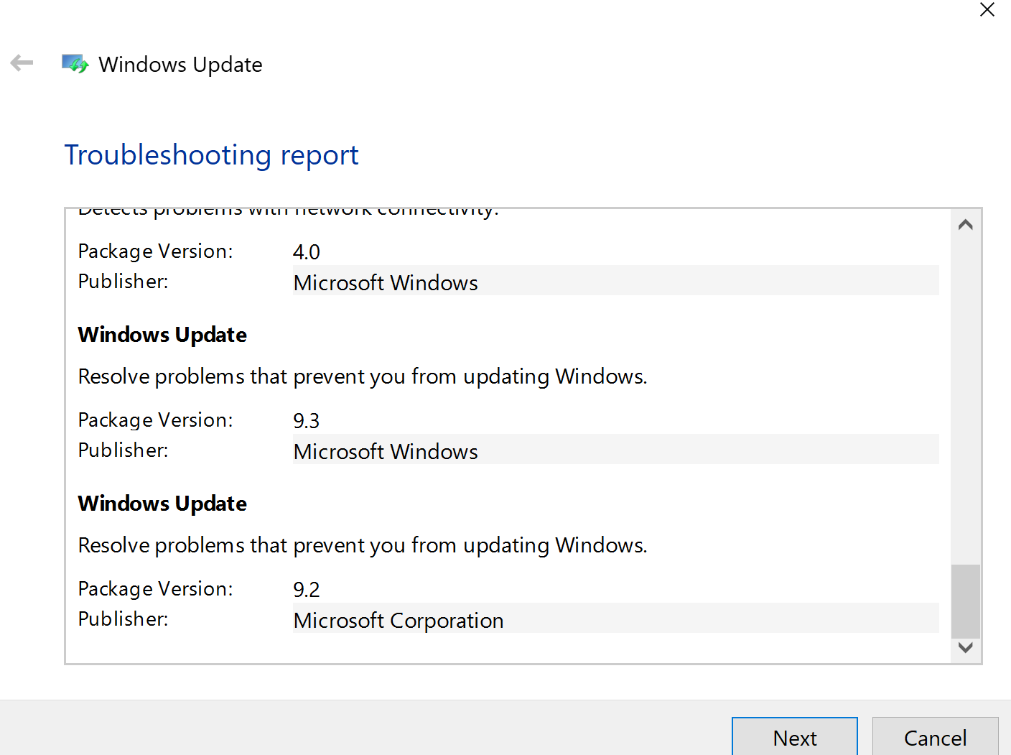The width and height of the screenshot is (1011, 755).
Task: Close the troubleshooter window
Action: (x=987, y=10)
